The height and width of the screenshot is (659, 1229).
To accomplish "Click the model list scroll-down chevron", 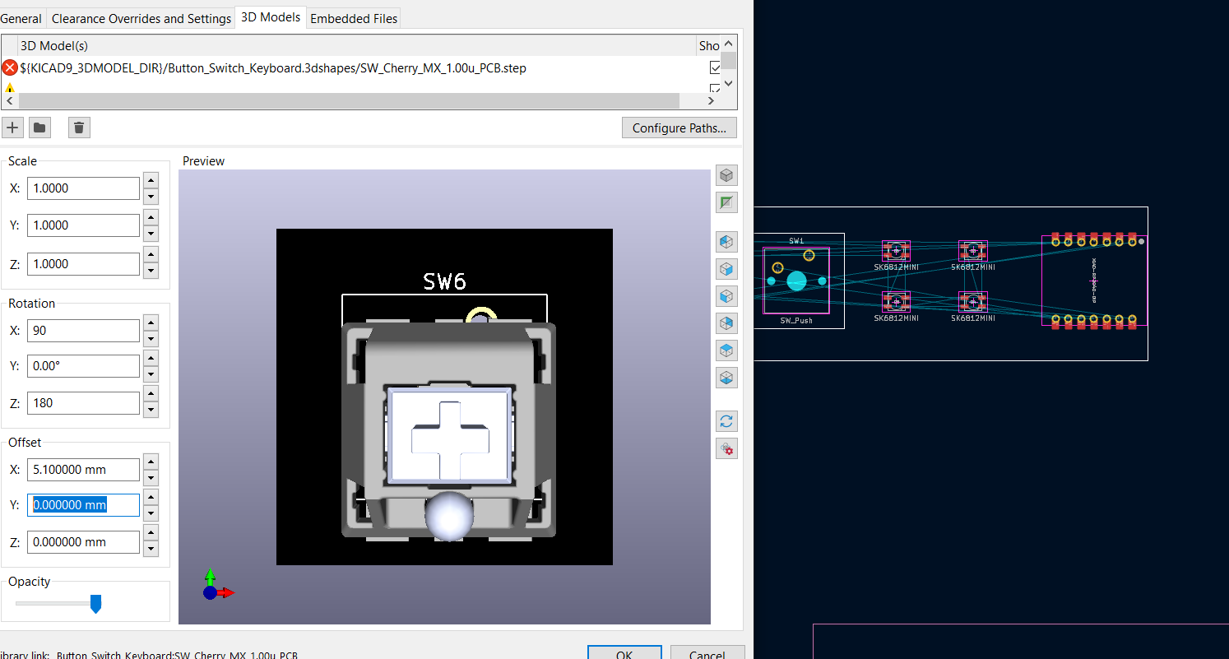I will 729,83.
